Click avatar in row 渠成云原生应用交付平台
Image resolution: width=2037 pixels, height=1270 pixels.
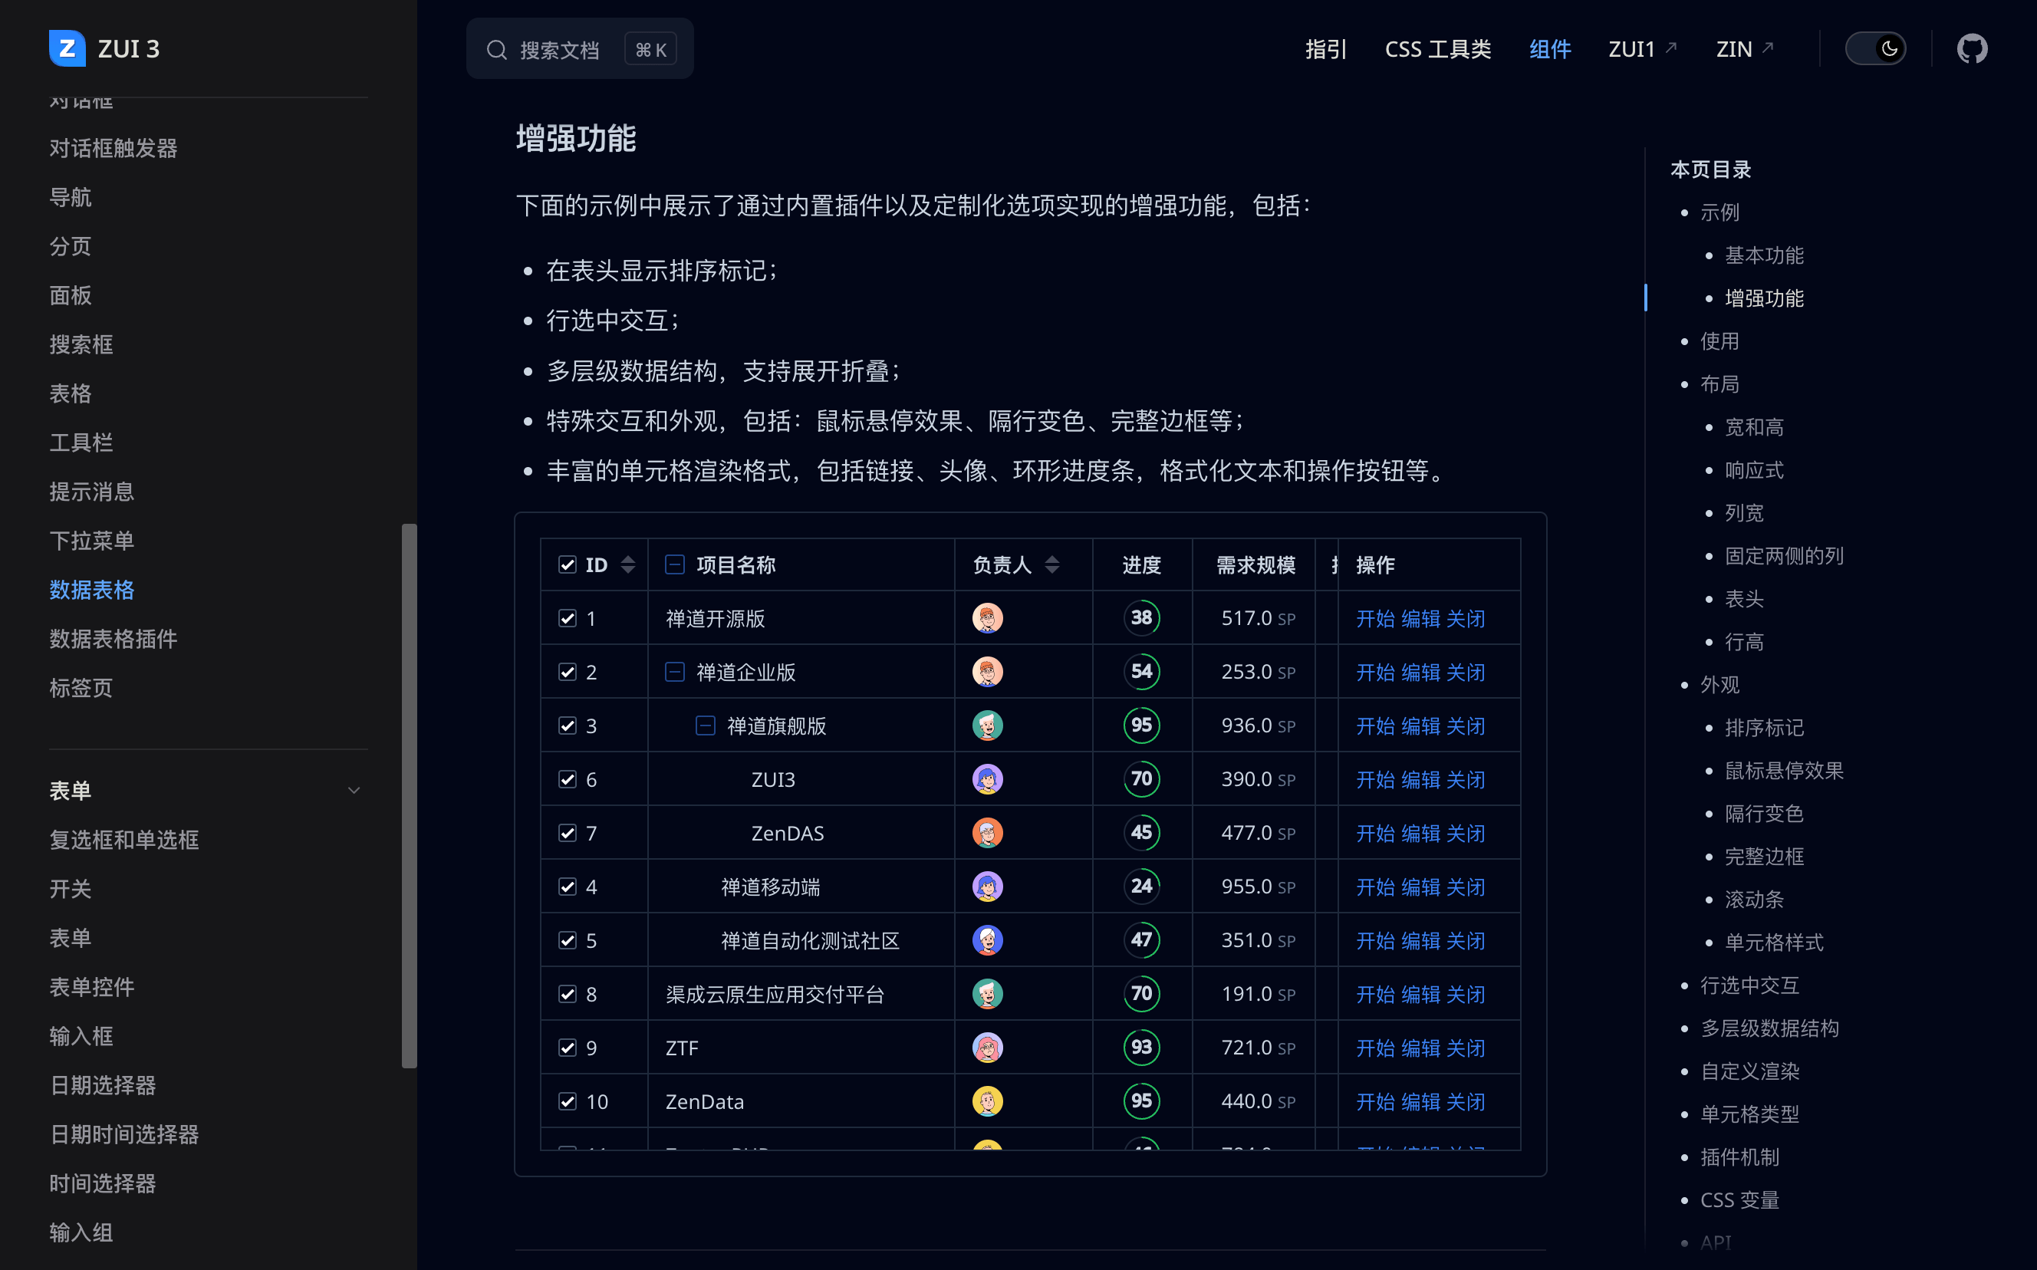click(x=987, y=995)
